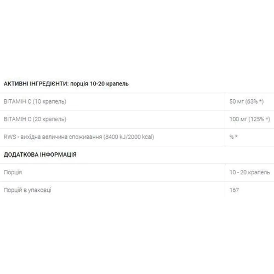This screenshot has height=274, width=274.
Task: Click 'вихідна величина споживання' text
Action: point(61,137)
